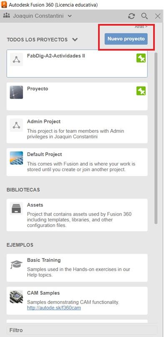164x337 pixels.
Task: Click the Nuevo proyecto button
Action: [126, 39]
